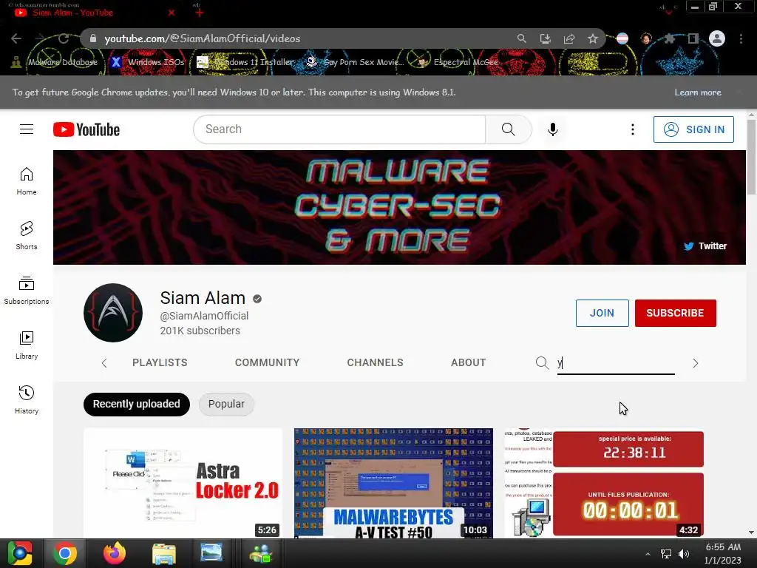Open the 4:32 countdown video thumbnail
Viewport: 757px width, 568px height.
[x=604, y=482]
